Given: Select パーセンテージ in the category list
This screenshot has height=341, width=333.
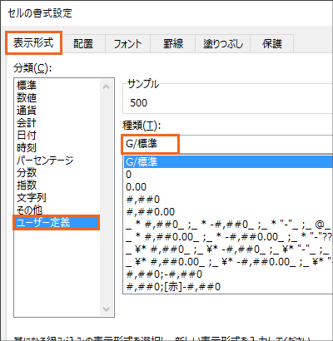Looking at the screenshot, I should tap(45, 161).
